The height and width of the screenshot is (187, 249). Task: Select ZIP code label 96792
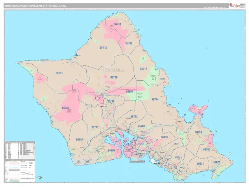tap(65, 108)
